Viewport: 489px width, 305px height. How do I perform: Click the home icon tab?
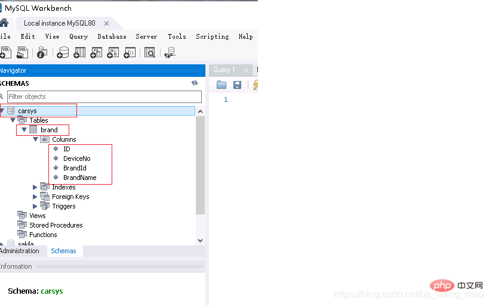coord(4,23)
